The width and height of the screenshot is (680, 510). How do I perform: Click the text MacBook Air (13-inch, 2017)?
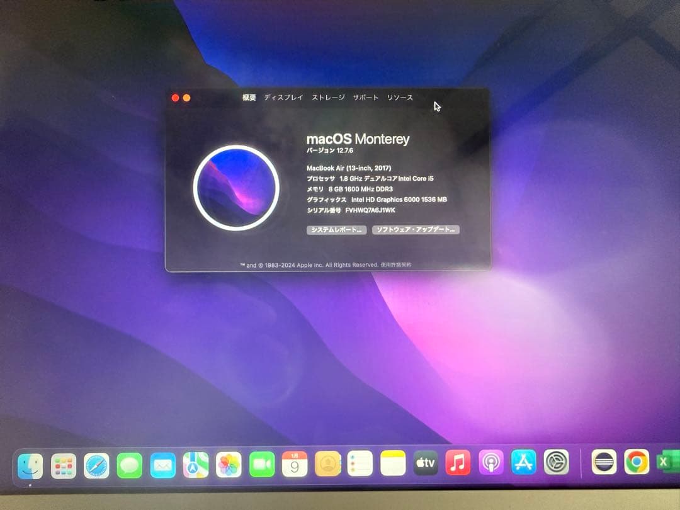tap(349, 168)
